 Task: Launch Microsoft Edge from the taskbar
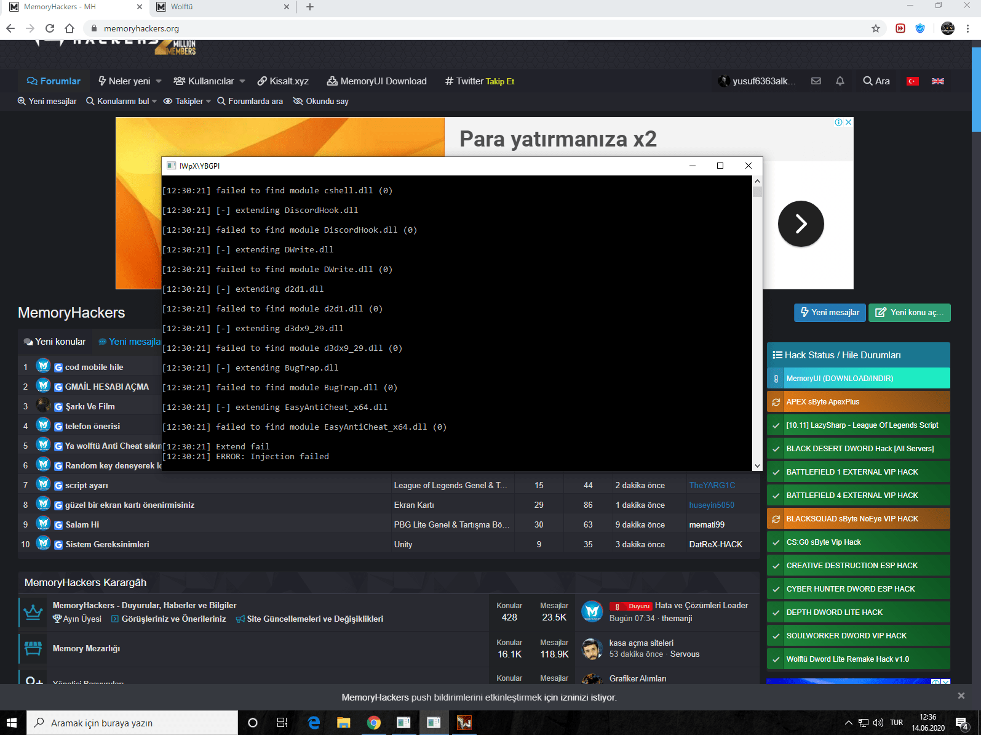[314, 723]
